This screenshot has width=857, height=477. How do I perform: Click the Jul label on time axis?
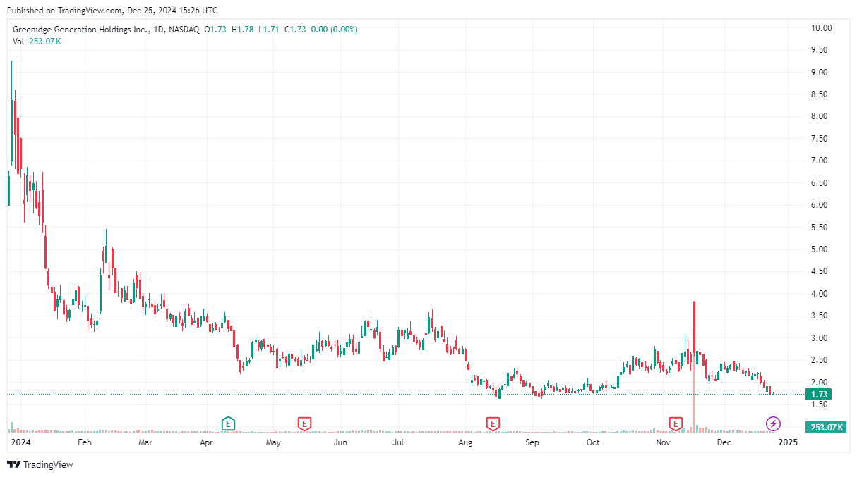point(398,442)
